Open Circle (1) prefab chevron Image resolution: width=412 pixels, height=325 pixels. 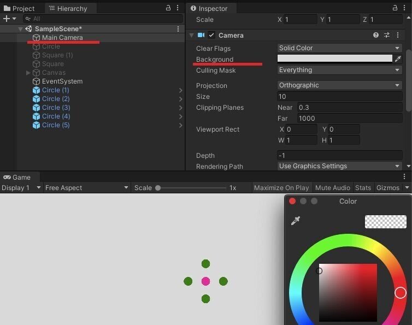[x=180, y=90]
